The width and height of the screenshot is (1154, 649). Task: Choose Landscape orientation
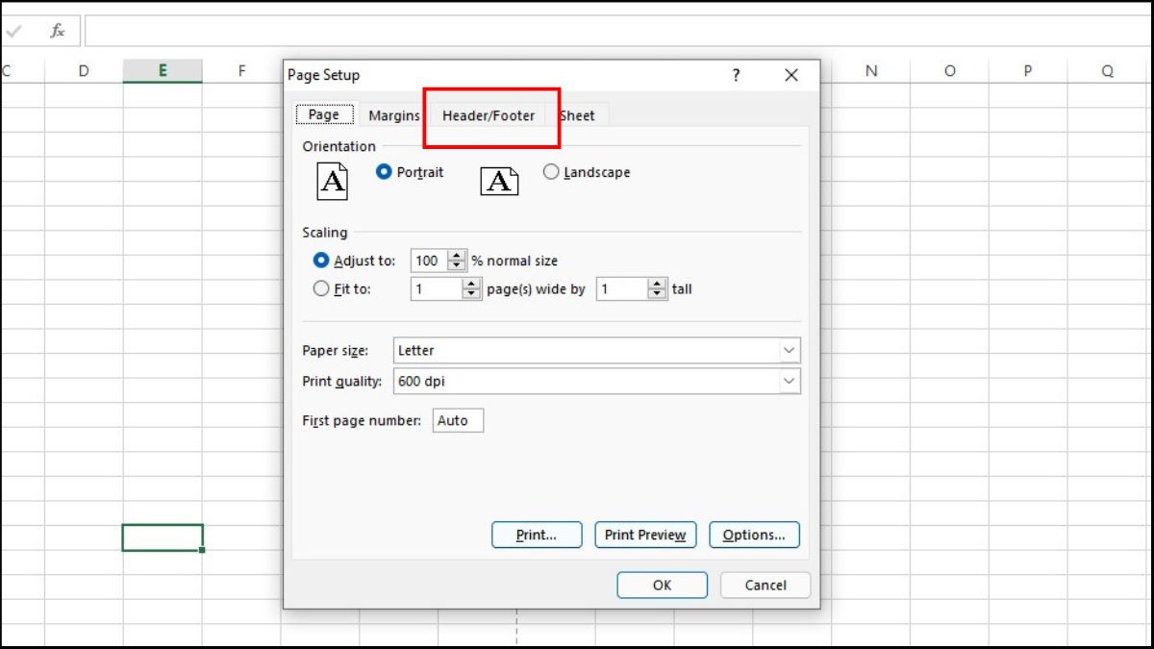click(x=587, y=172)
